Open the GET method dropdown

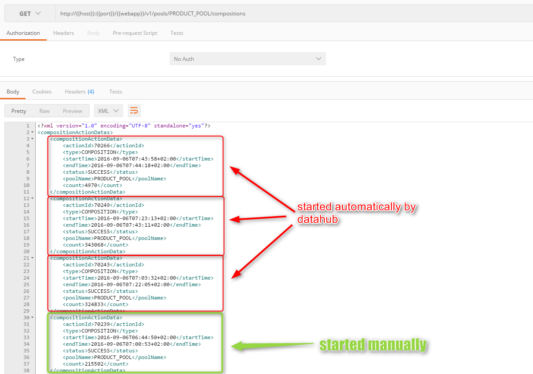(30, 14)
